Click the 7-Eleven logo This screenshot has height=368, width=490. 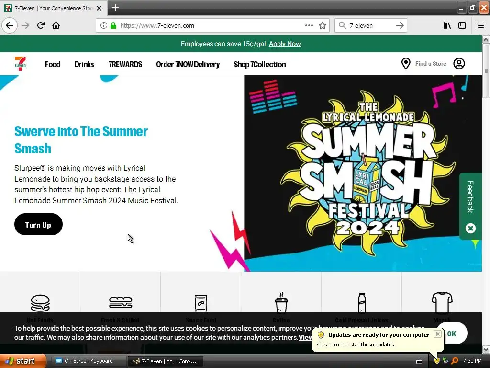(x=20, y=64)
